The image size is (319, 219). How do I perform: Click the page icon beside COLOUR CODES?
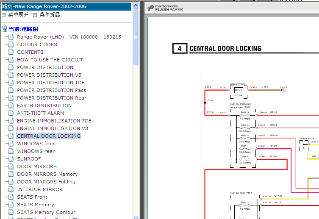coord(11,44)
